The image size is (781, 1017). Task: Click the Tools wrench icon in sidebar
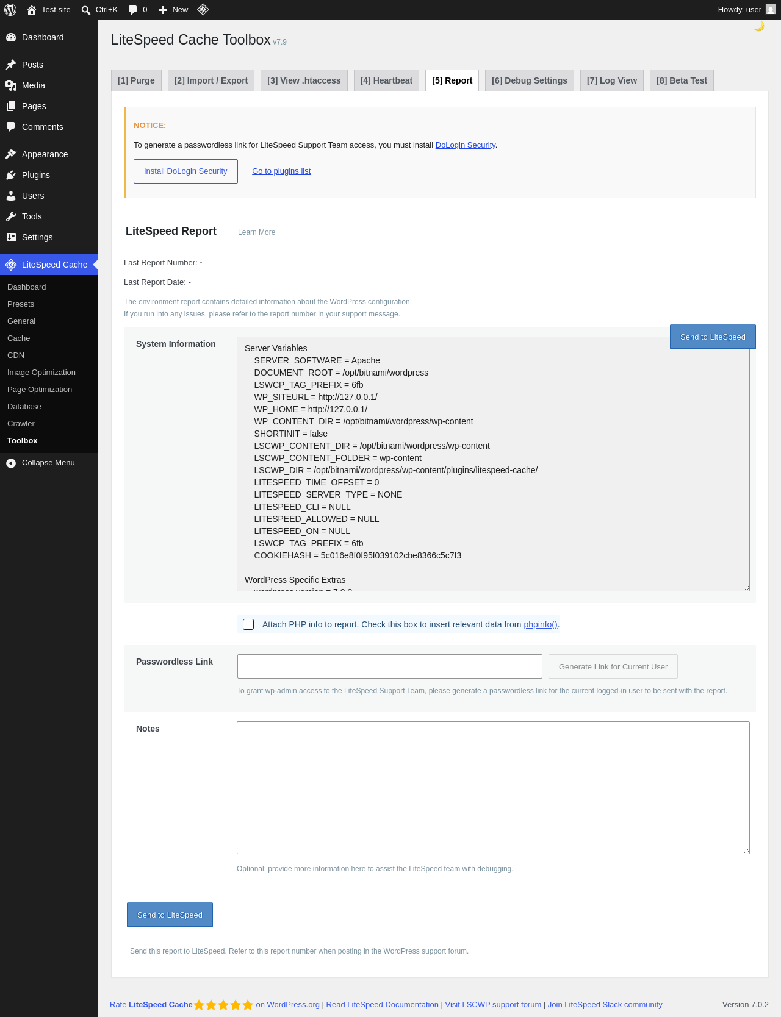pos(11,216)
